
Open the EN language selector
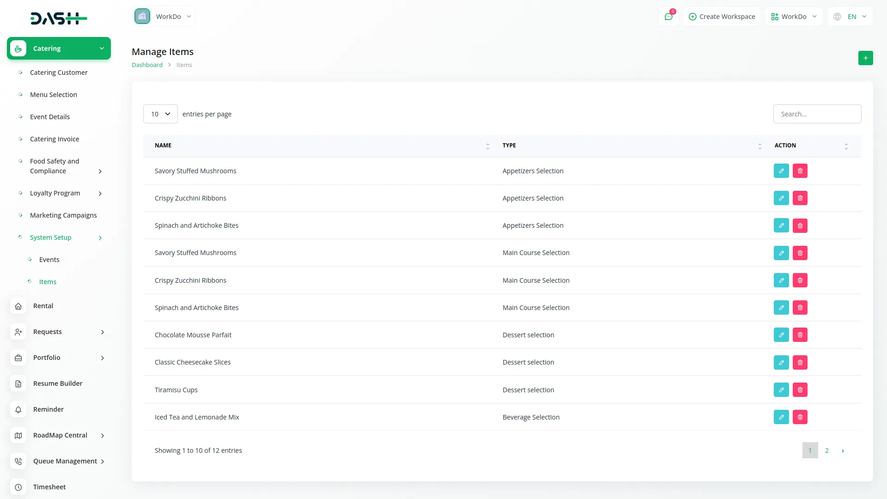[x=850, y=16]
